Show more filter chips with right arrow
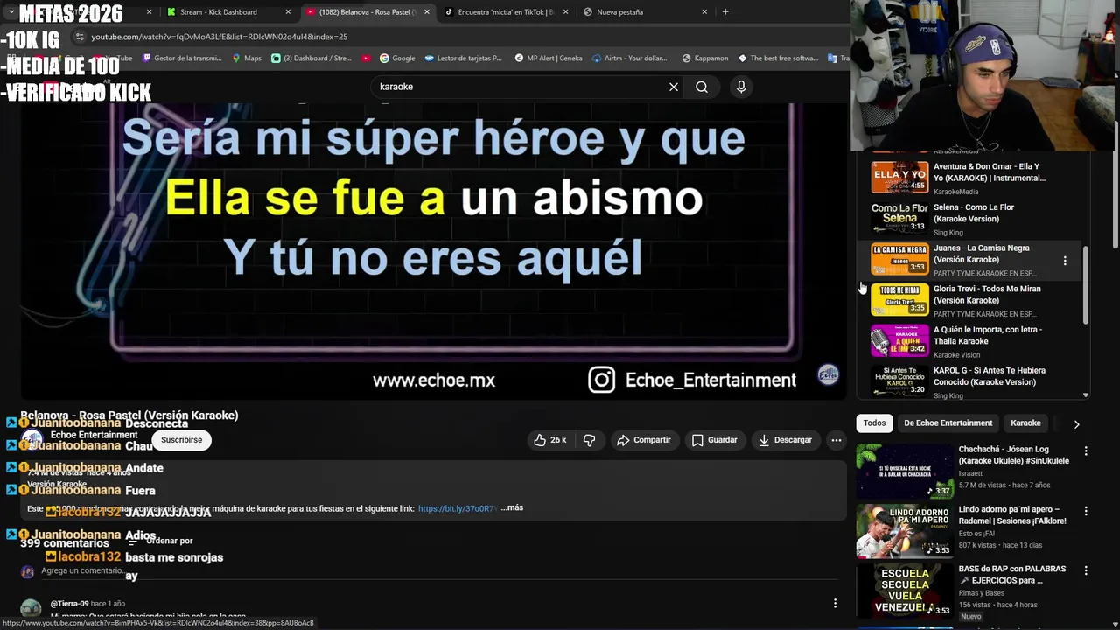1120x630 pixels. pos(1076,423)
